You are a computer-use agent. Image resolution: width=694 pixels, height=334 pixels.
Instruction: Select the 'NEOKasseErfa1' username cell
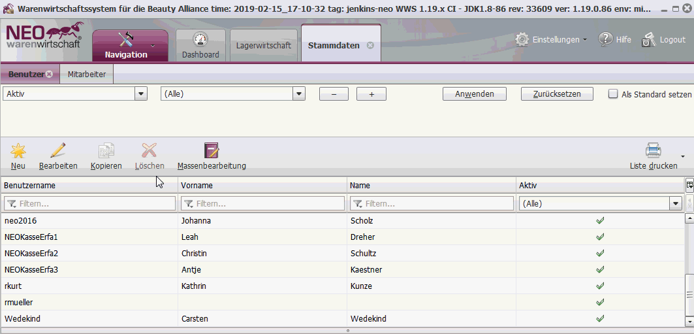tap(89, 237)
